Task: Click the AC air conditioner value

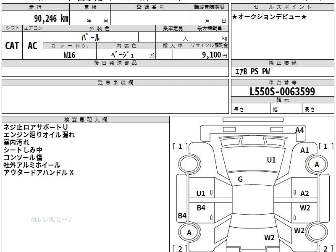Action: point(32,46)
